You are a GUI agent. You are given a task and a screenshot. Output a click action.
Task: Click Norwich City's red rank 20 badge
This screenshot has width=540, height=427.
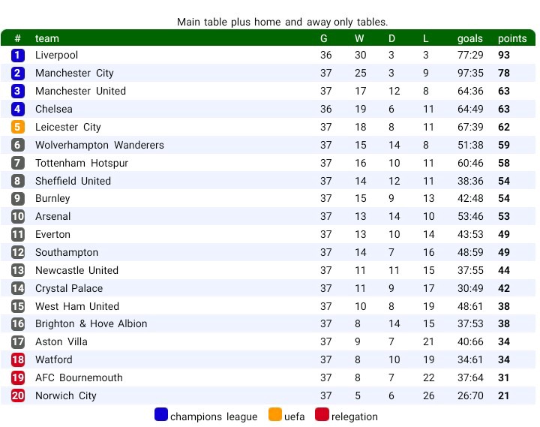point(18,396)
